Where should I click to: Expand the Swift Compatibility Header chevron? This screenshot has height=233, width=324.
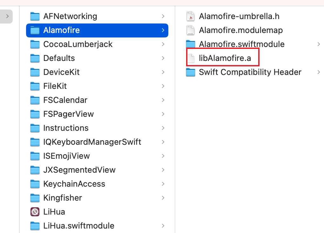(319, 72)
